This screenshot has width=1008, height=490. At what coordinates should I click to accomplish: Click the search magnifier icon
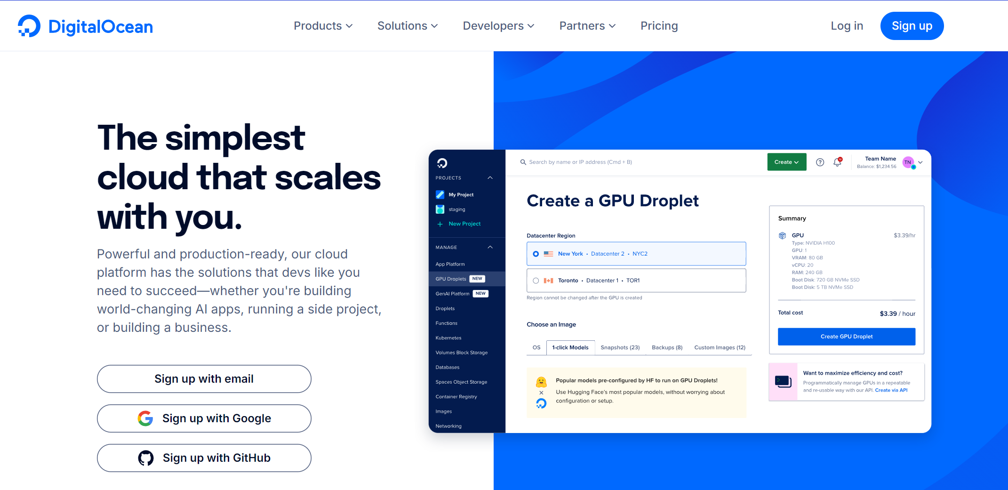[x=523, y=162]
